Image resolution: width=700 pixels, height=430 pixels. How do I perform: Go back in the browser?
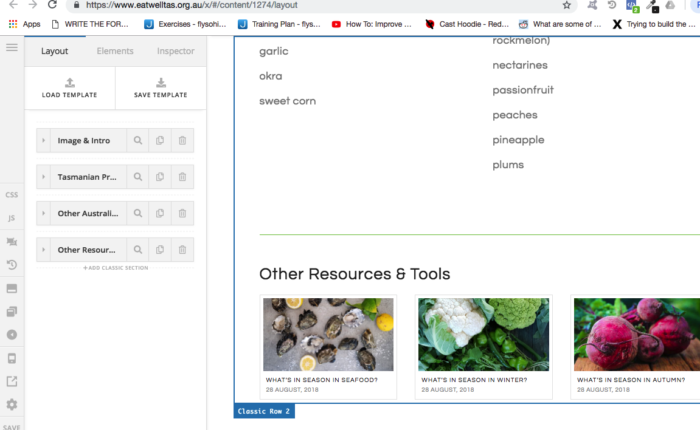click(13, 5)
